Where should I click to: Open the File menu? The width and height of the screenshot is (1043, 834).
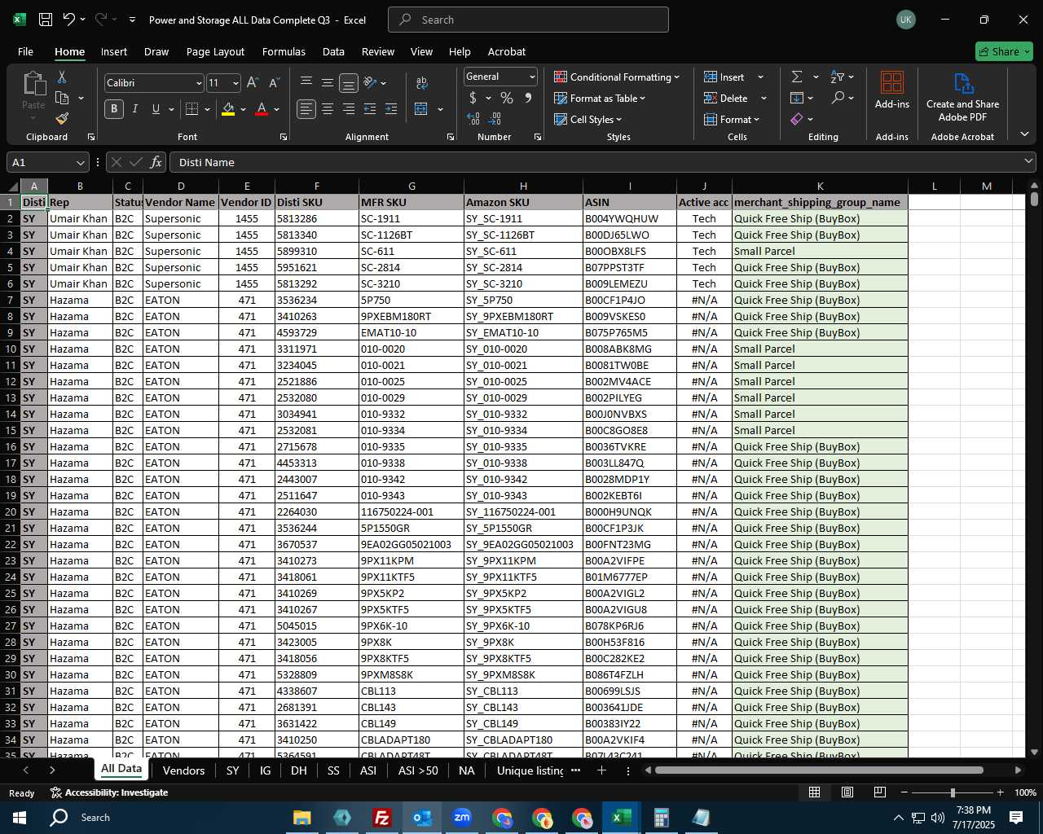coord(25,51)
